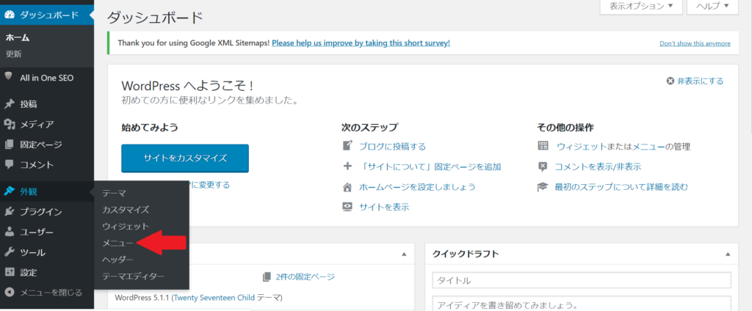Click the サイトをカスタマイズ button

[x=185, y=158]
